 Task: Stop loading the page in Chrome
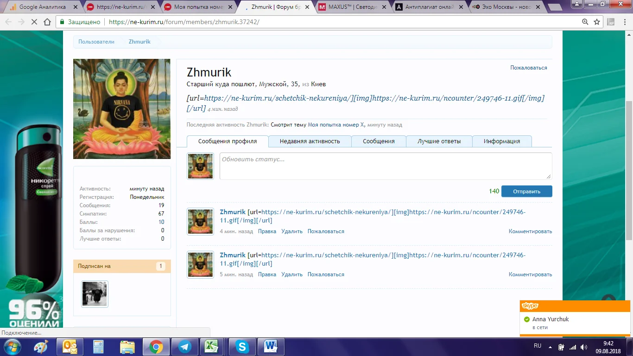pos(35,22)
